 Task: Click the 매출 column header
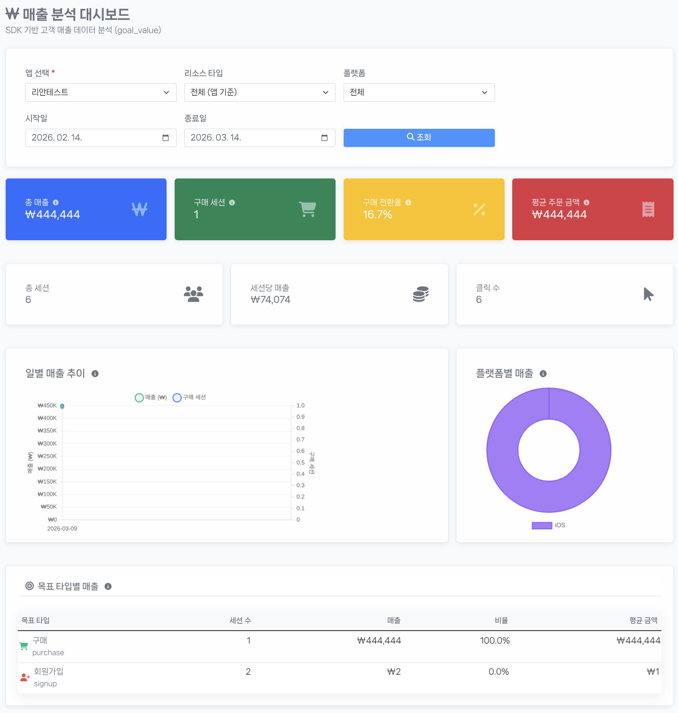click(394, 621)
